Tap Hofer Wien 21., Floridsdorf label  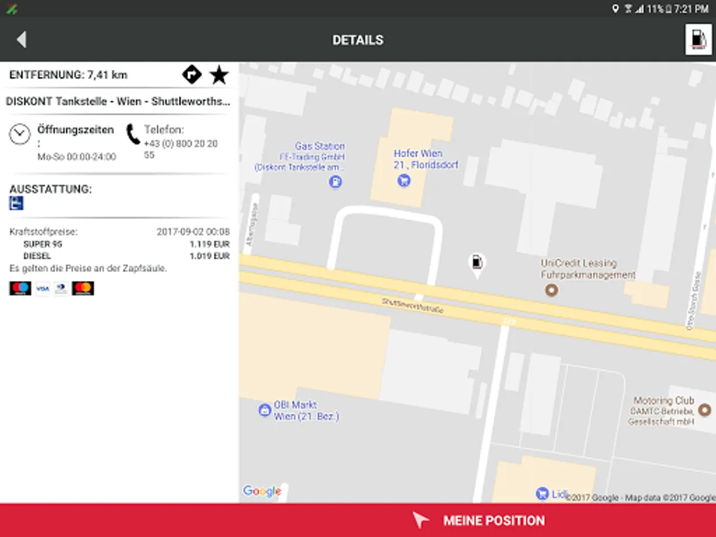tap(426, 159)
